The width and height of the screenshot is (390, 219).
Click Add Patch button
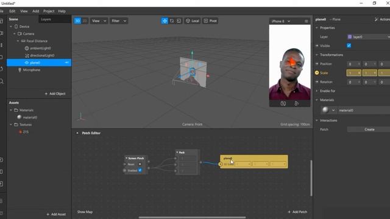(x=297, y=212)
